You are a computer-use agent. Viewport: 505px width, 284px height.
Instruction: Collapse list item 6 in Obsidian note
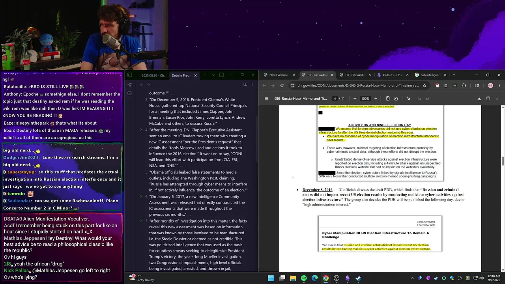click(x=141, y=196)
